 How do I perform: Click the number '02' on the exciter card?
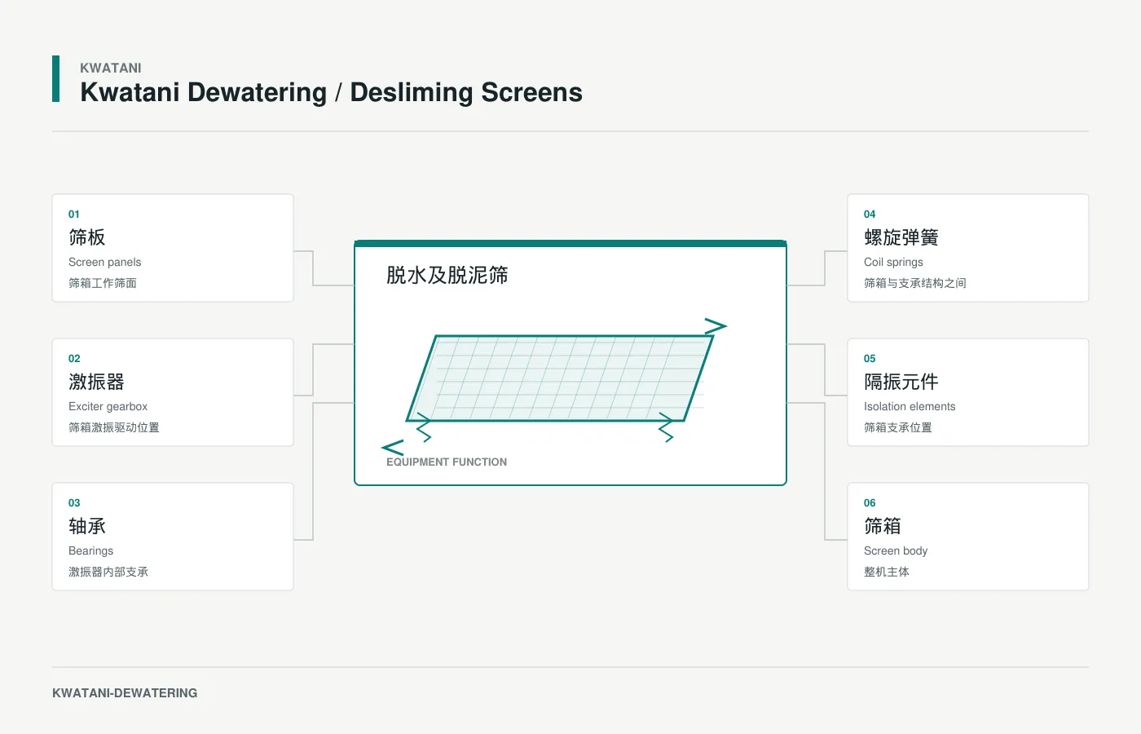(x=74, y=359)
